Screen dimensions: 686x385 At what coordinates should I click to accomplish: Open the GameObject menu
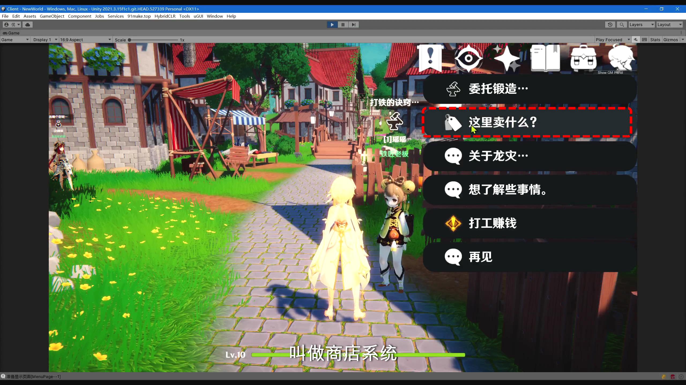(52, 16)
